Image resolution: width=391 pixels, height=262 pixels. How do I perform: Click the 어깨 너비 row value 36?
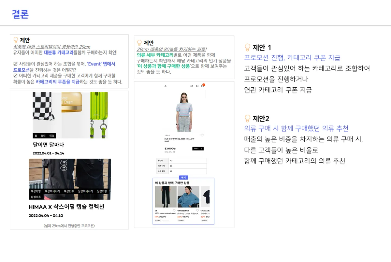pyautogui.click(x=171, y=166)
